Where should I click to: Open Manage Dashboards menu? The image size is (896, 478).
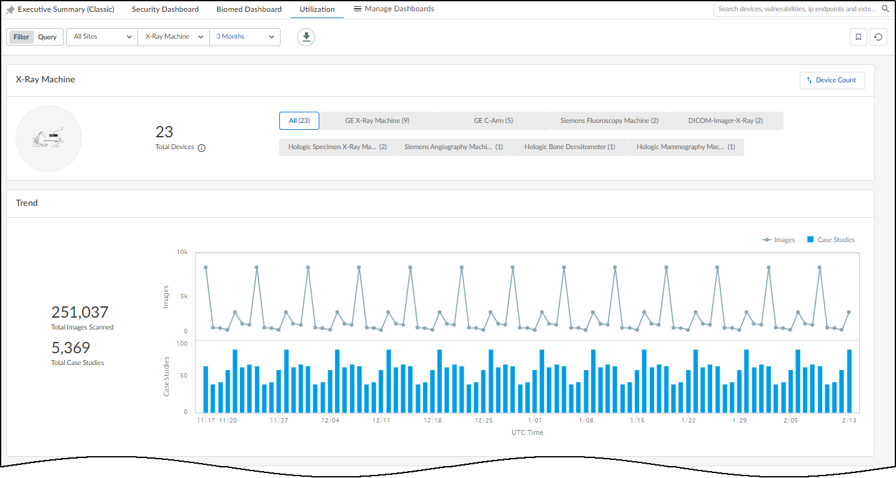394,9
